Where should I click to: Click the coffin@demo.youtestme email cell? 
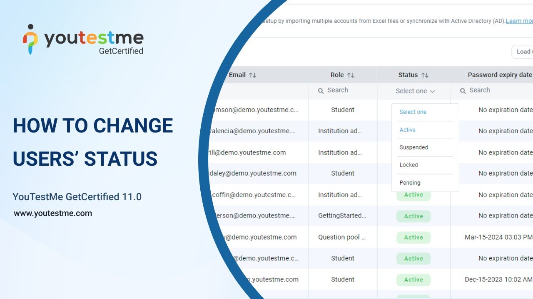(x=254, y=195)
